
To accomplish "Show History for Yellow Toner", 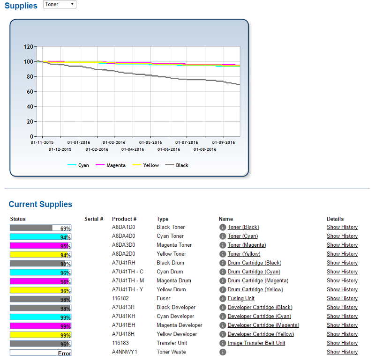I will point(342,254).
